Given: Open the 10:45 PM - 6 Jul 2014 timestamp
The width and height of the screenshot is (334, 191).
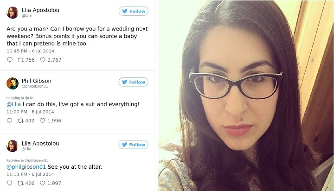Looking at the screenshot, I should 31,51.
